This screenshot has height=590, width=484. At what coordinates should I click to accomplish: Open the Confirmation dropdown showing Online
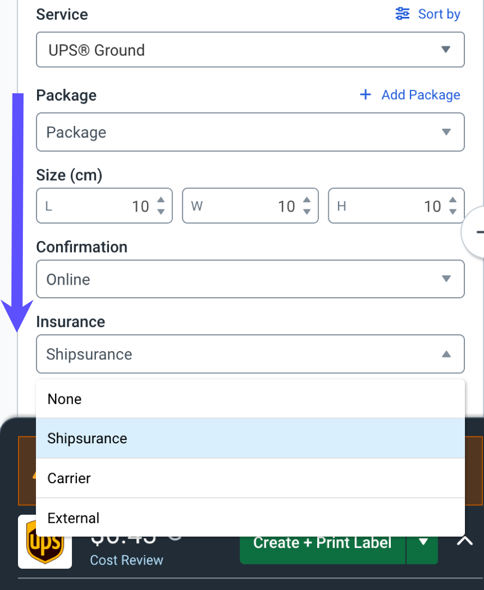pyautogui.click(x=250, y=279)
